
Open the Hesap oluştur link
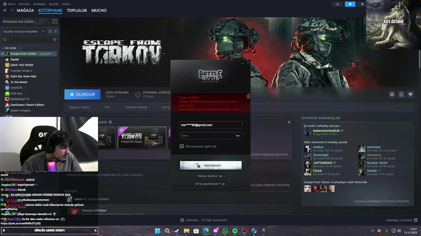[x=210, y=176]
